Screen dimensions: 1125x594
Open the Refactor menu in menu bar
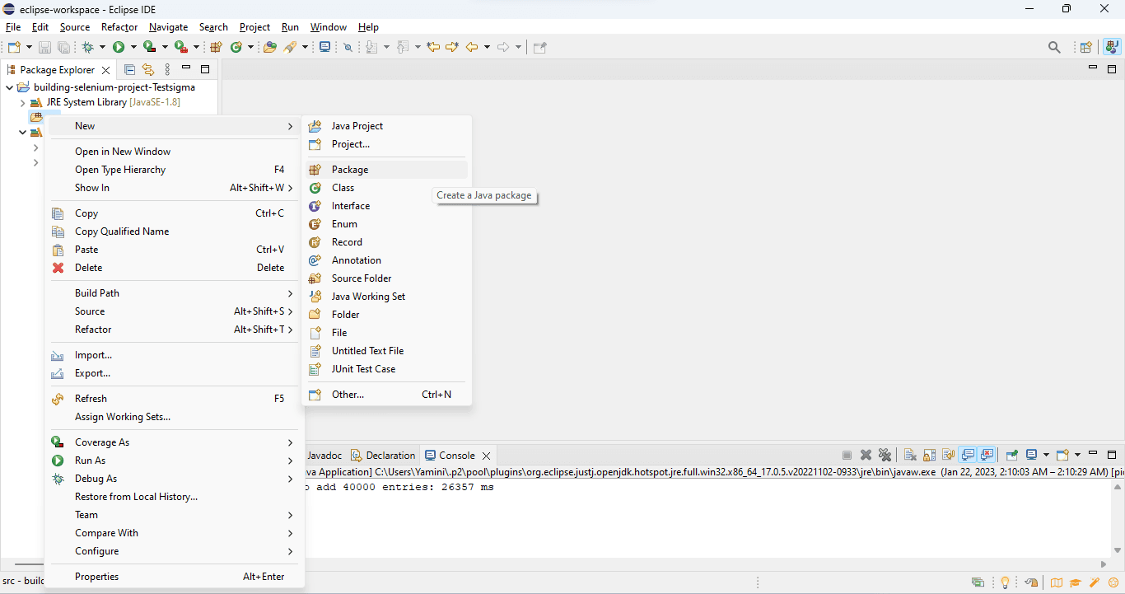(119, 27)
